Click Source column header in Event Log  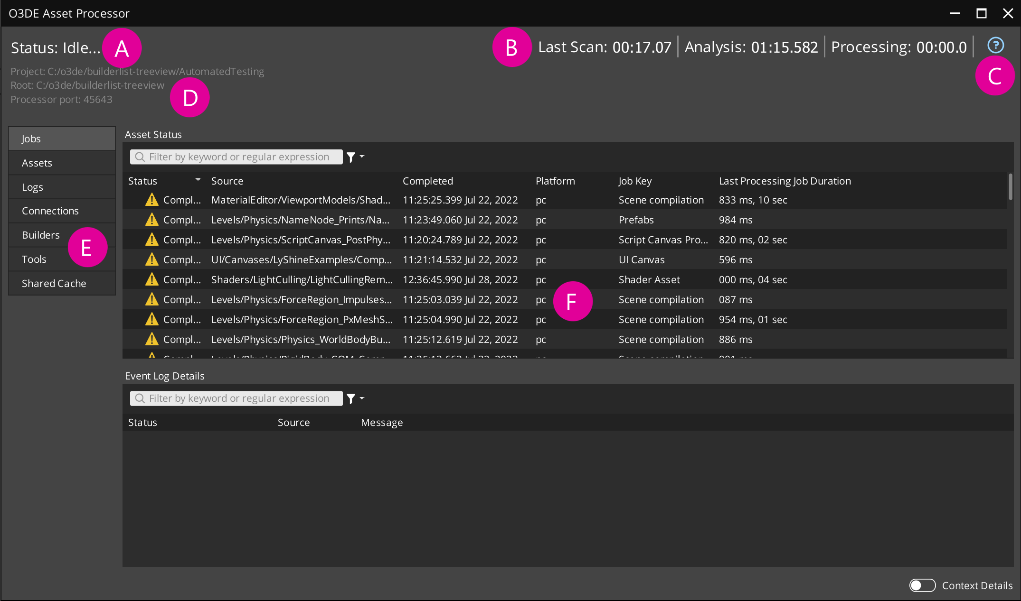coord(293,422)
